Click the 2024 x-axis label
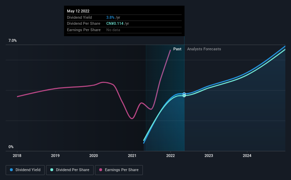Viewport: 291px width, 180px height. click(x=247, y=156)
